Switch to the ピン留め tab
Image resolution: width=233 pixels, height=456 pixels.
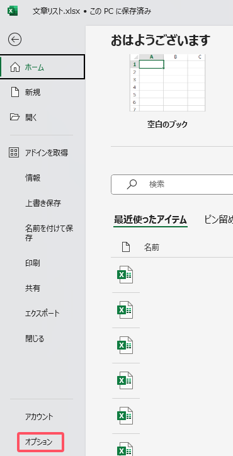[219, 220]
